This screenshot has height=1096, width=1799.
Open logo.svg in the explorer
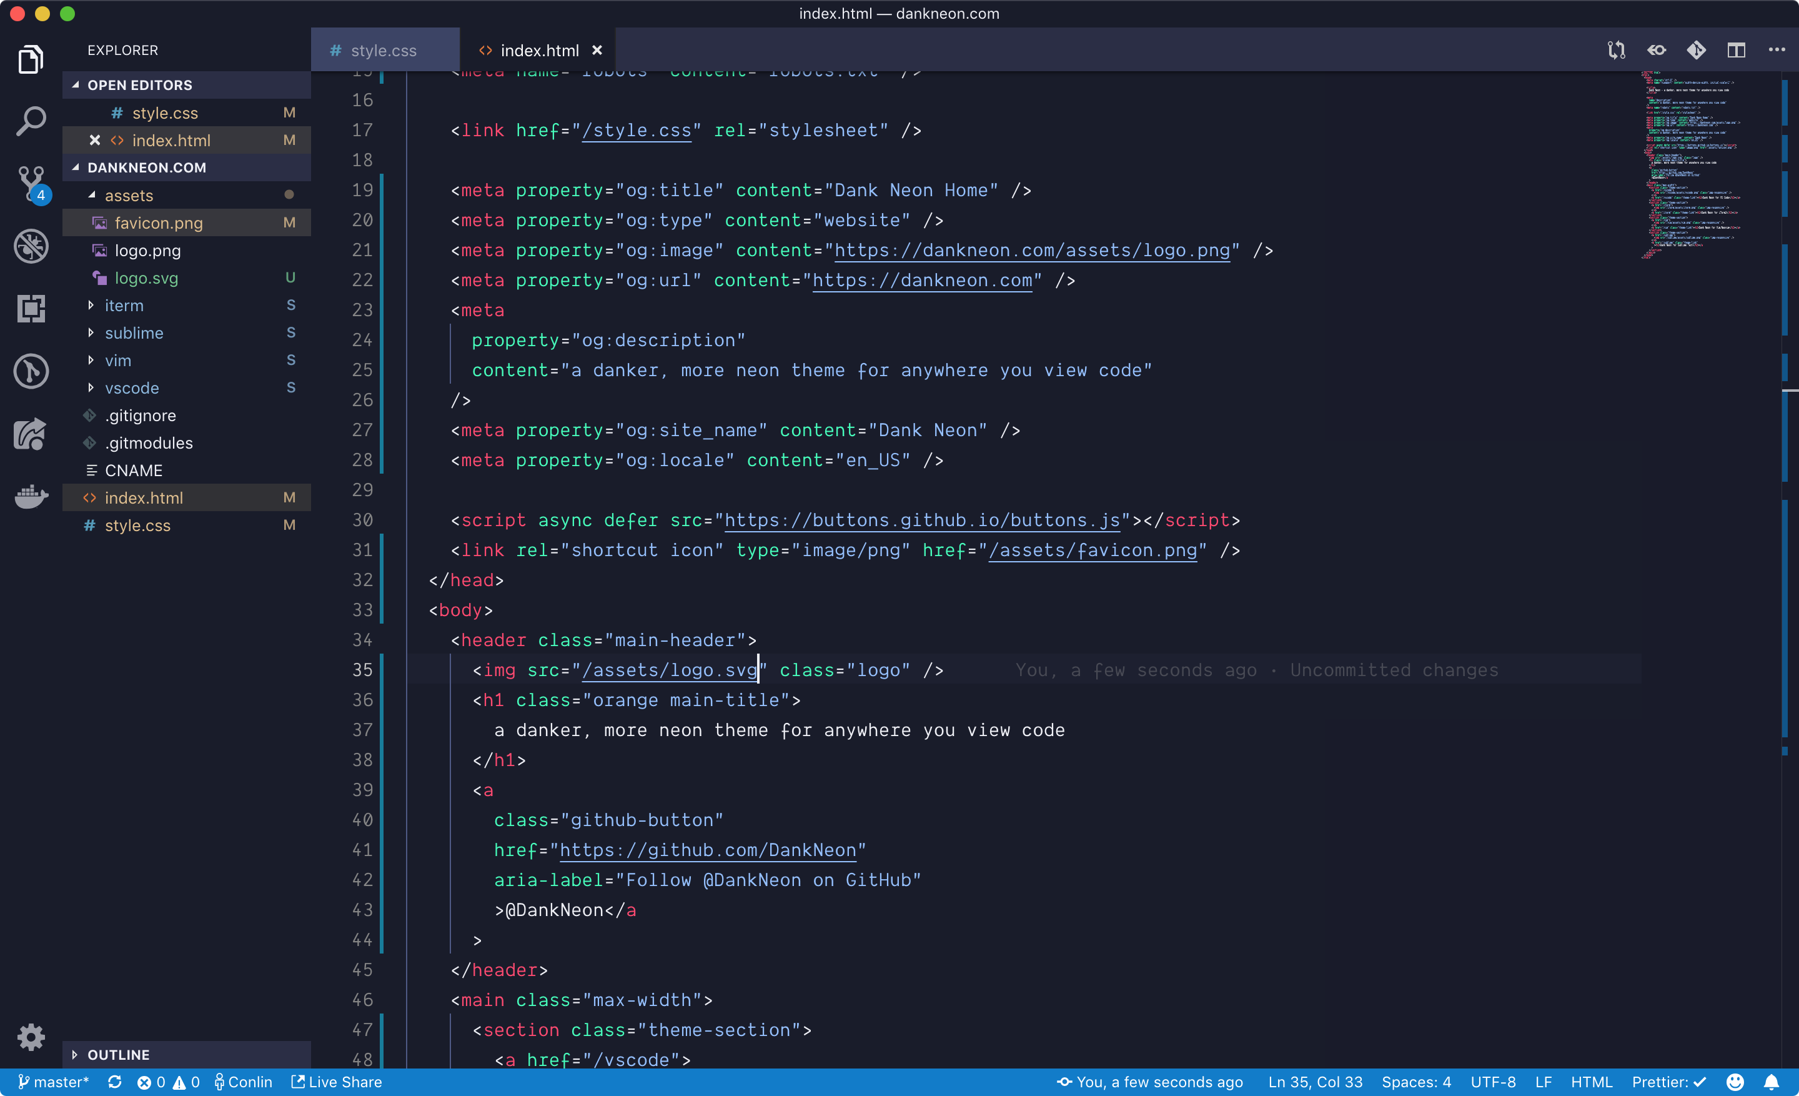pyautogui.click(x=146, y=278)
